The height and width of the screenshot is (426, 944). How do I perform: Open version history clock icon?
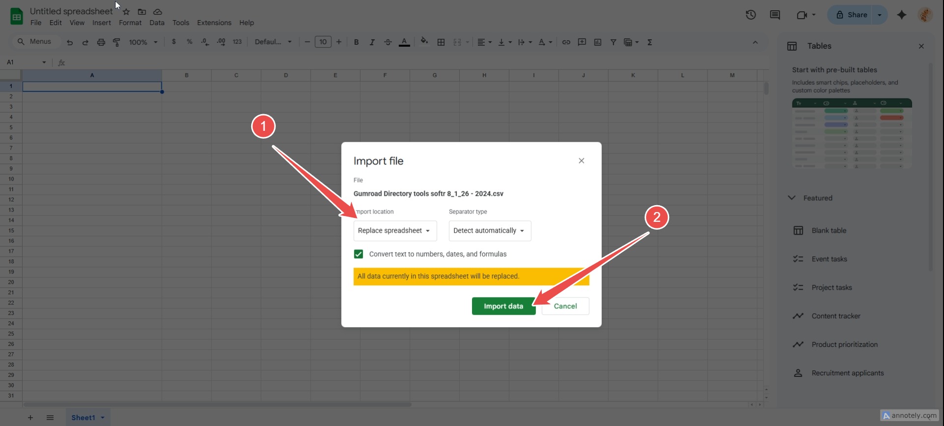750,15
